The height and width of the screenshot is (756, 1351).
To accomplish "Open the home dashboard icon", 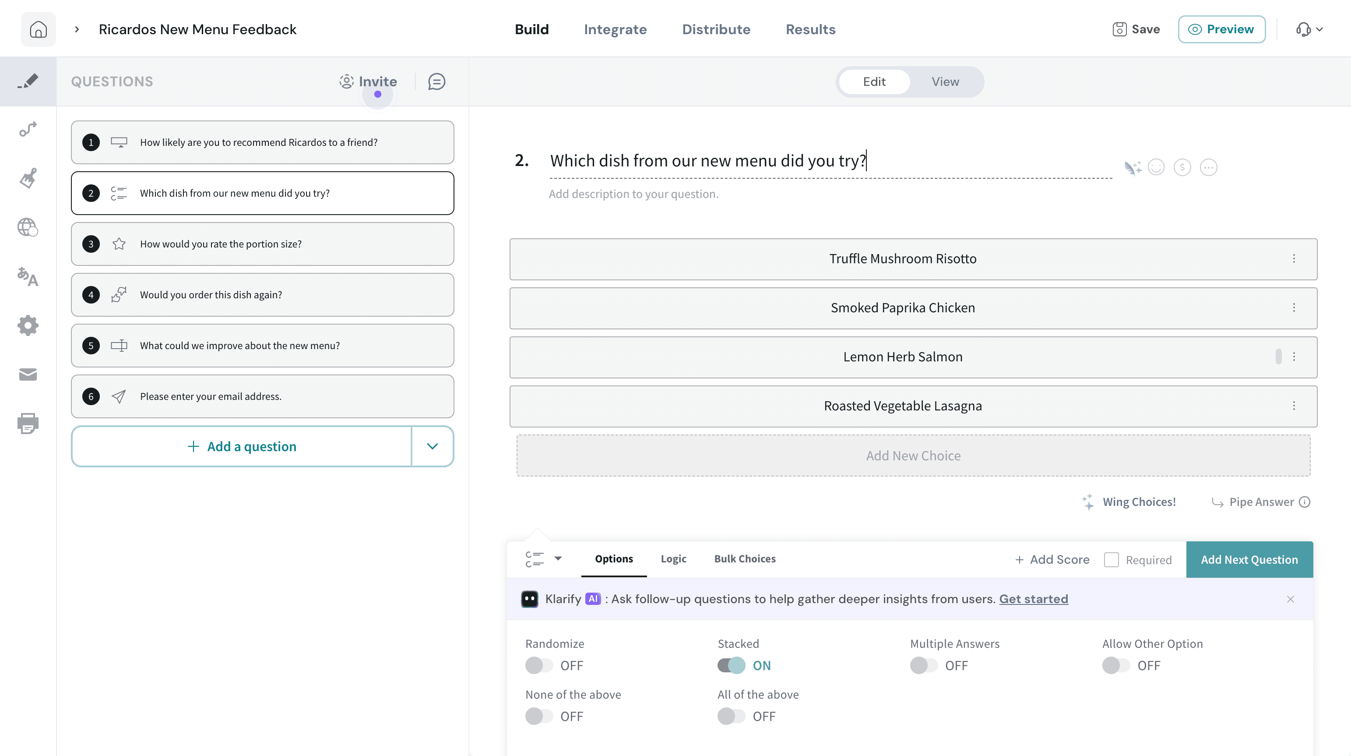I will pyautogui.click(x=38, y=29).
